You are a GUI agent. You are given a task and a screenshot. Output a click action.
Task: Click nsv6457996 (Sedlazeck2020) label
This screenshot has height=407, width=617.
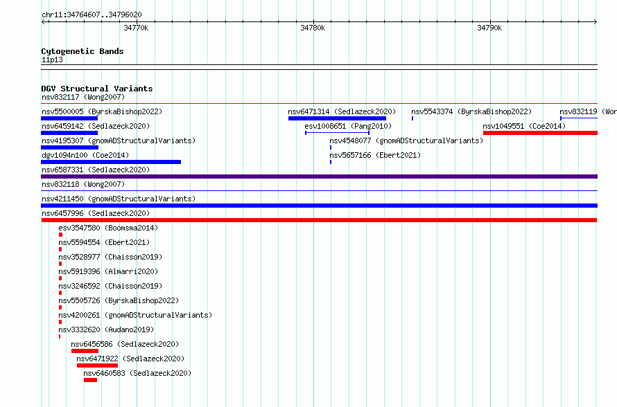(96, 213)
